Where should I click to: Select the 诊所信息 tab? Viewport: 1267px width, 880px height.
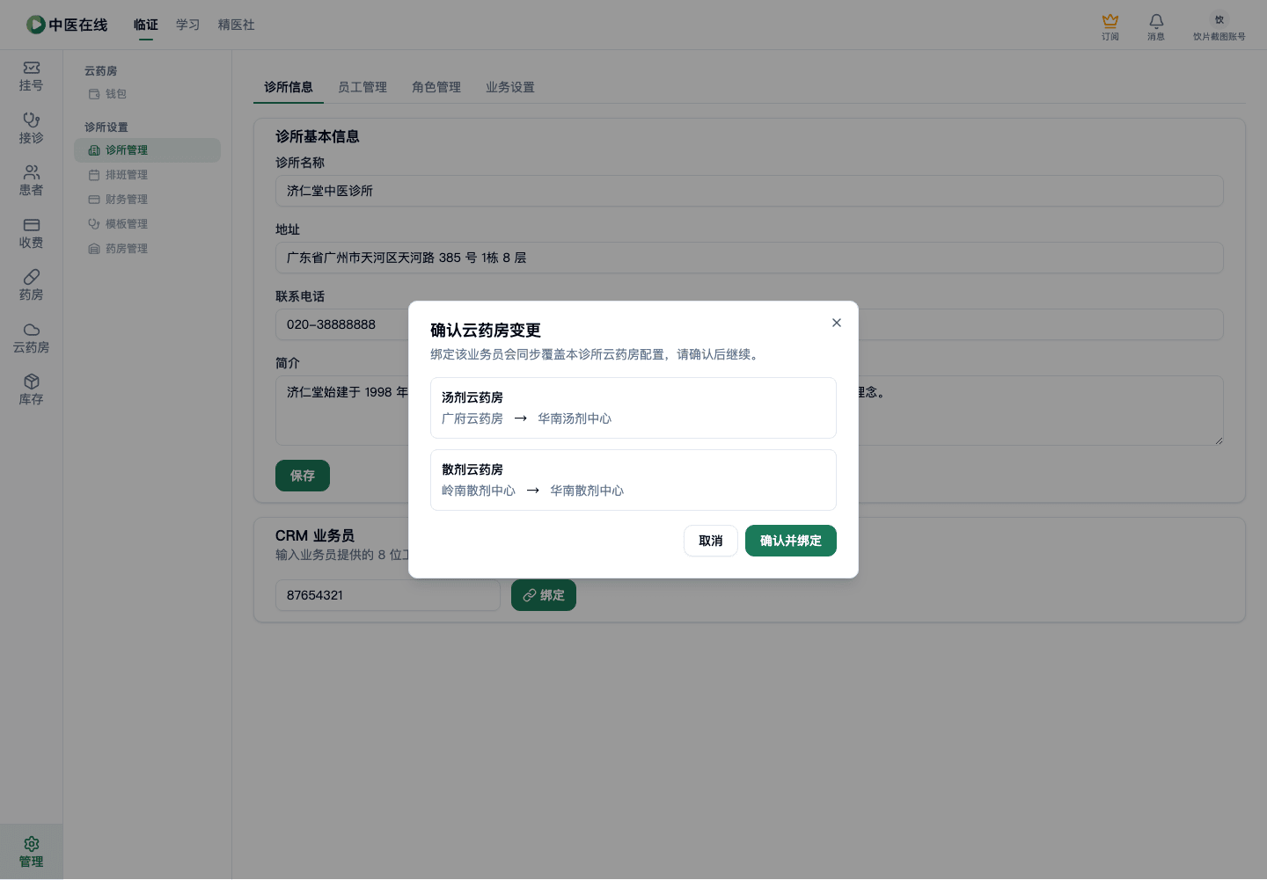click(289, 87)
